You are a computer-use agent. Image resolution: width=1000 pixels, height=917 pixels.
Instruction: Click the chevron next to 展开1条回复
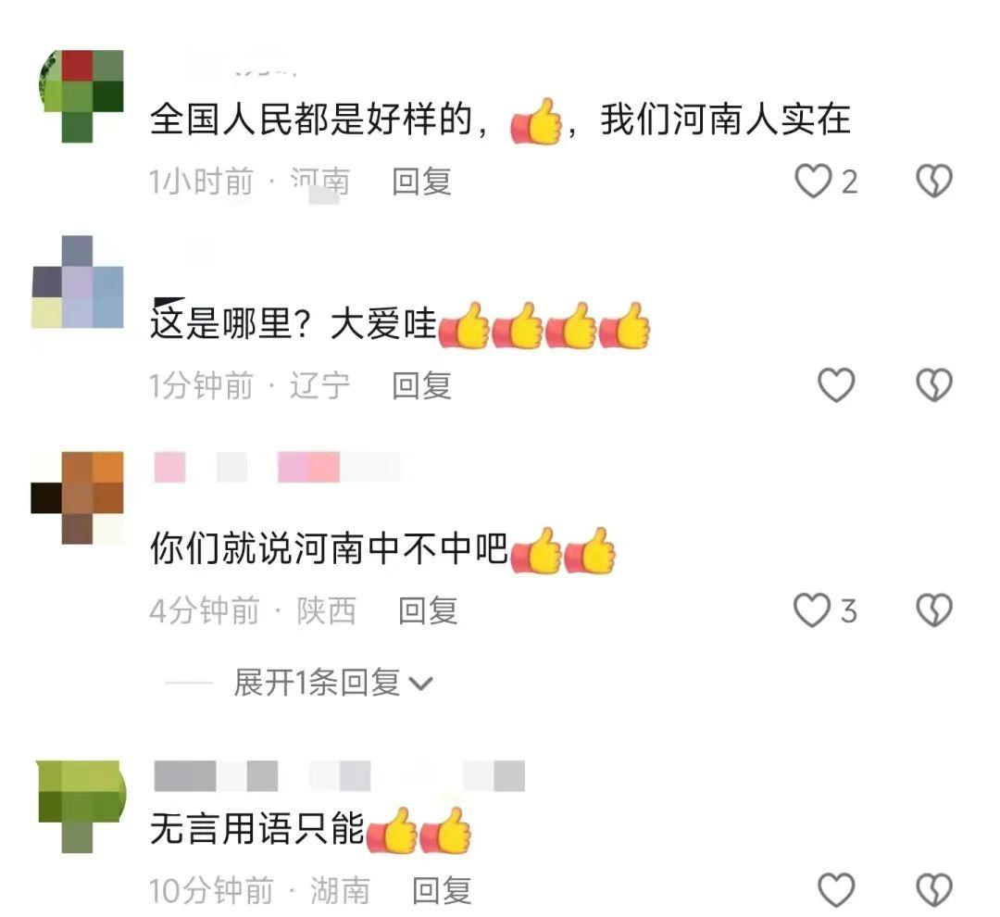[x=421, y=685]
